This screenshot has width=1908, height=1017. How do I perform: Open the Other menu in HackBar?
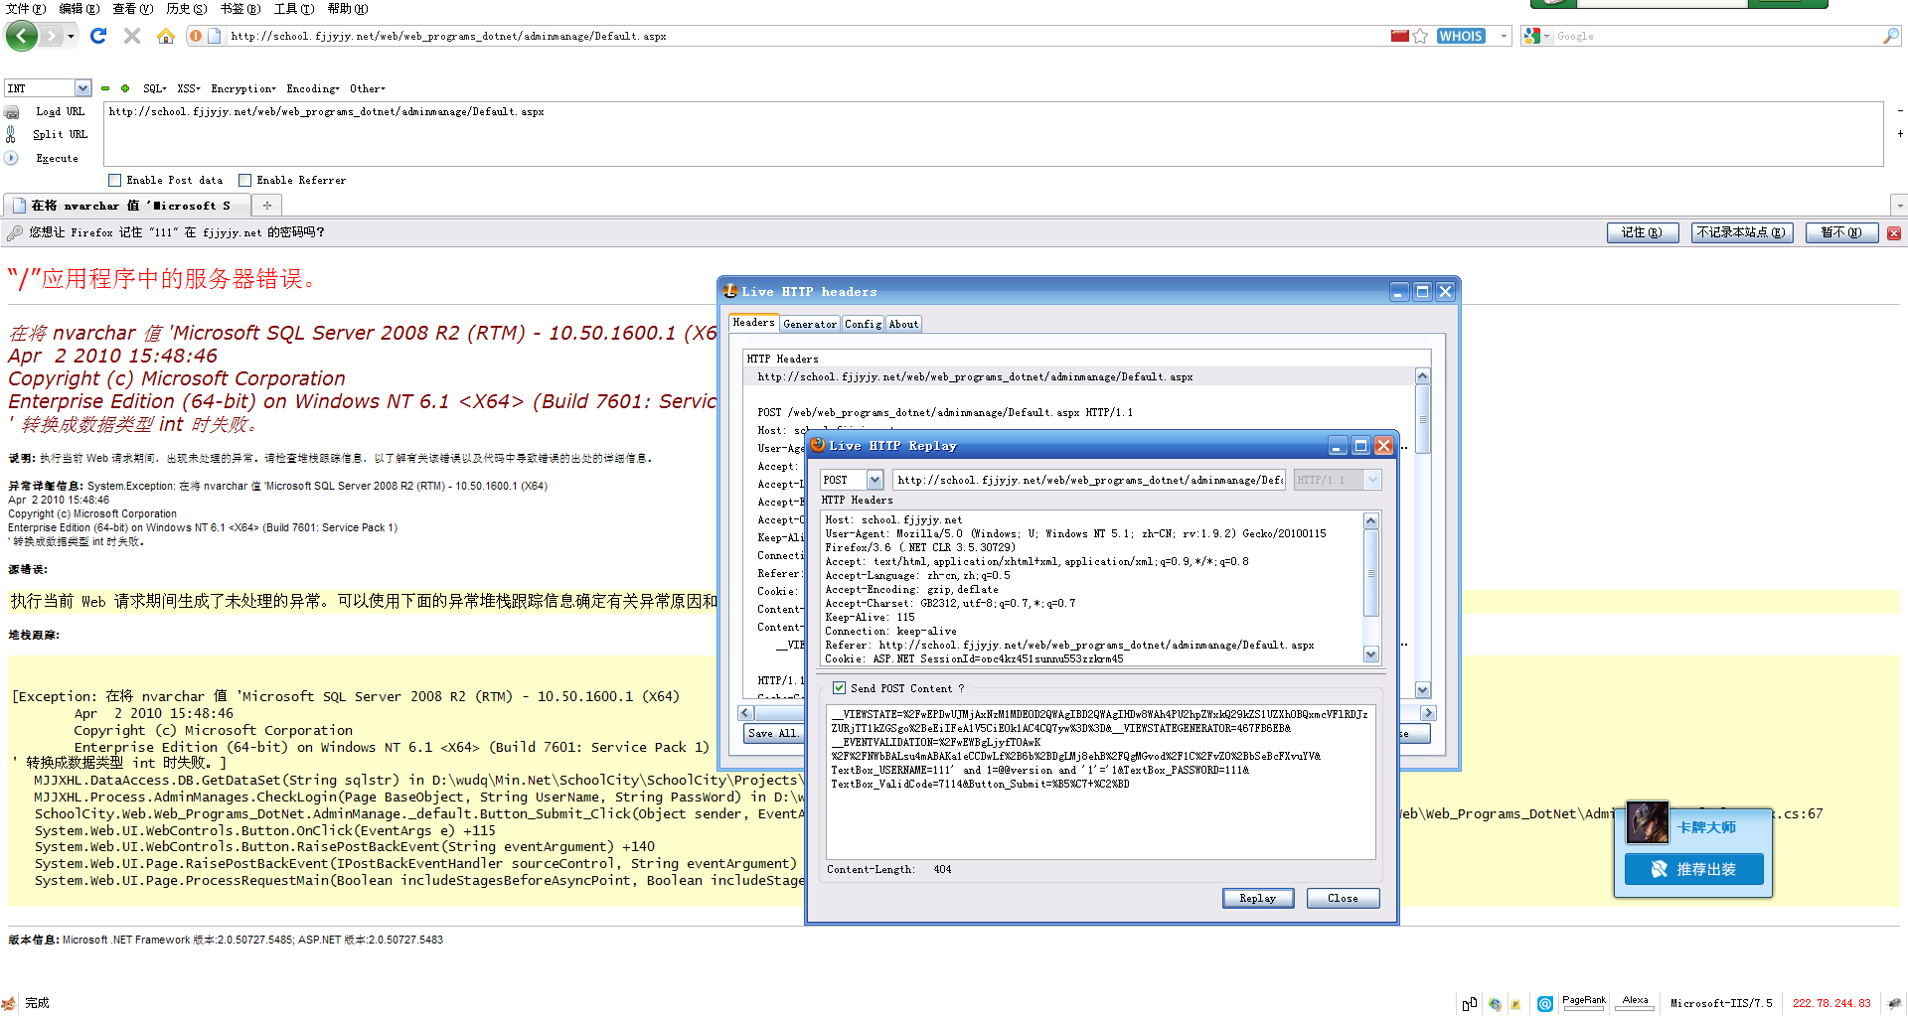pyautogui.click(x=367, y=88)
